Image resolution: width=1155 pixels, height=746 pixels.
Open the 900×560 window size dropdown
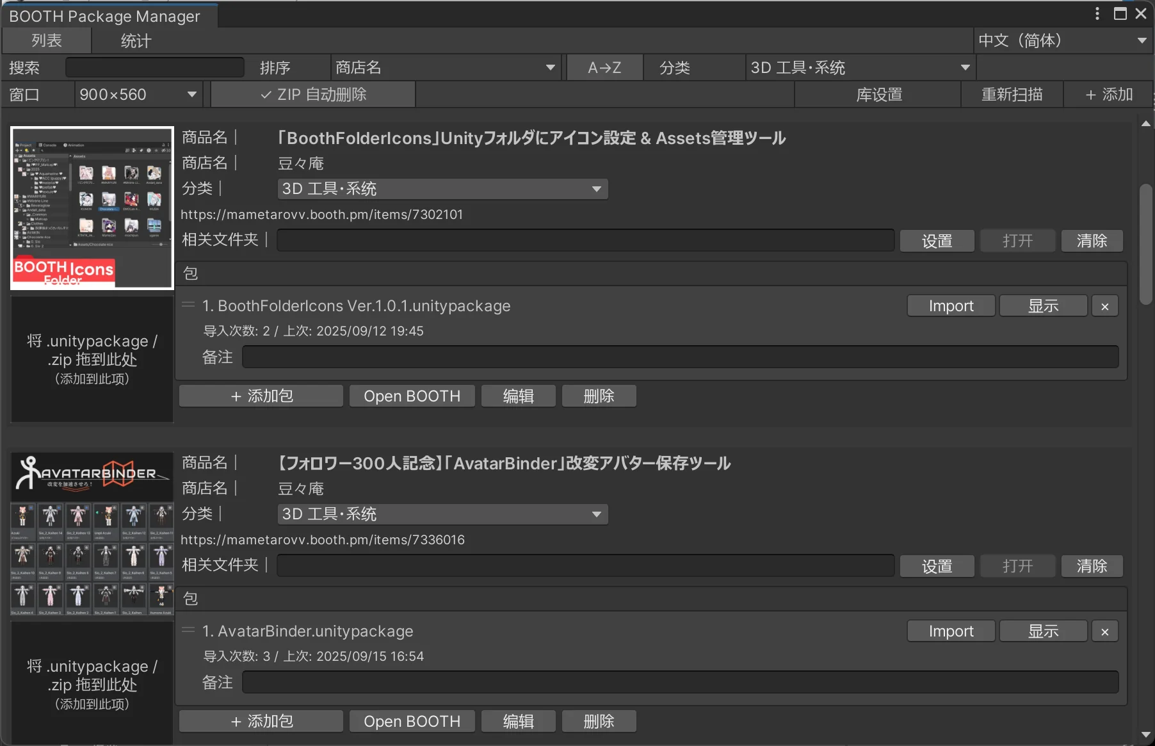[x=136, y=94]
